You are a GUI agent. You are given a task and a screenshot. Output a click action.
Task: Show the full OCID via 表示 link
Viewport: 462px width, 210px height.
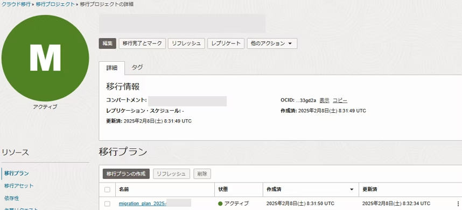point(324,100)
